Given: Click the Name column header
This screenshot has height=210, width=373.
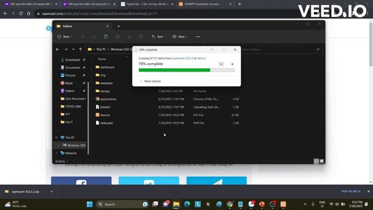Looking at the screenshot, I should click(x=103, y=59).
